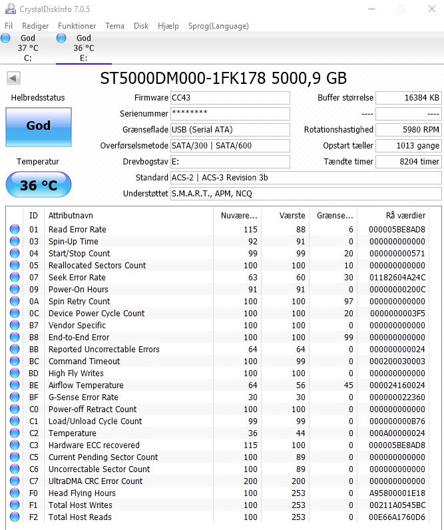Click the Nuvære... column header
This screenshot has width=444, height=530.
pos(238,216)
